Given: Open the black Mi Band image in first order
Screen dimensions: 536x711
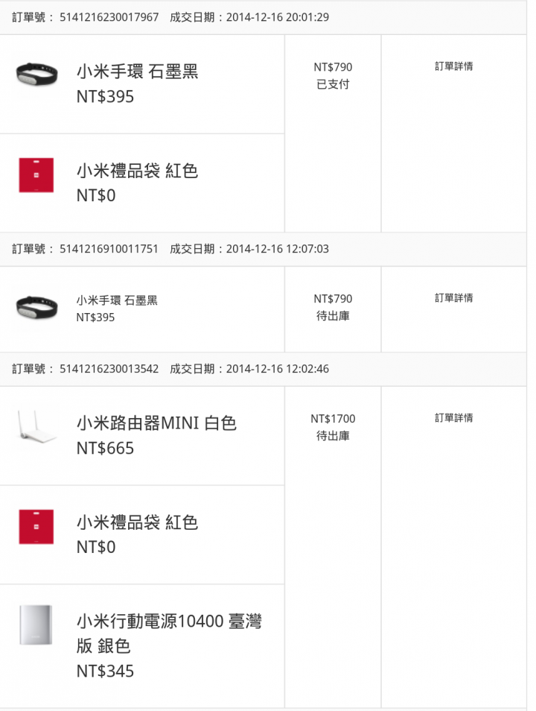Looking at the screenshot, I should pos(36,75).
